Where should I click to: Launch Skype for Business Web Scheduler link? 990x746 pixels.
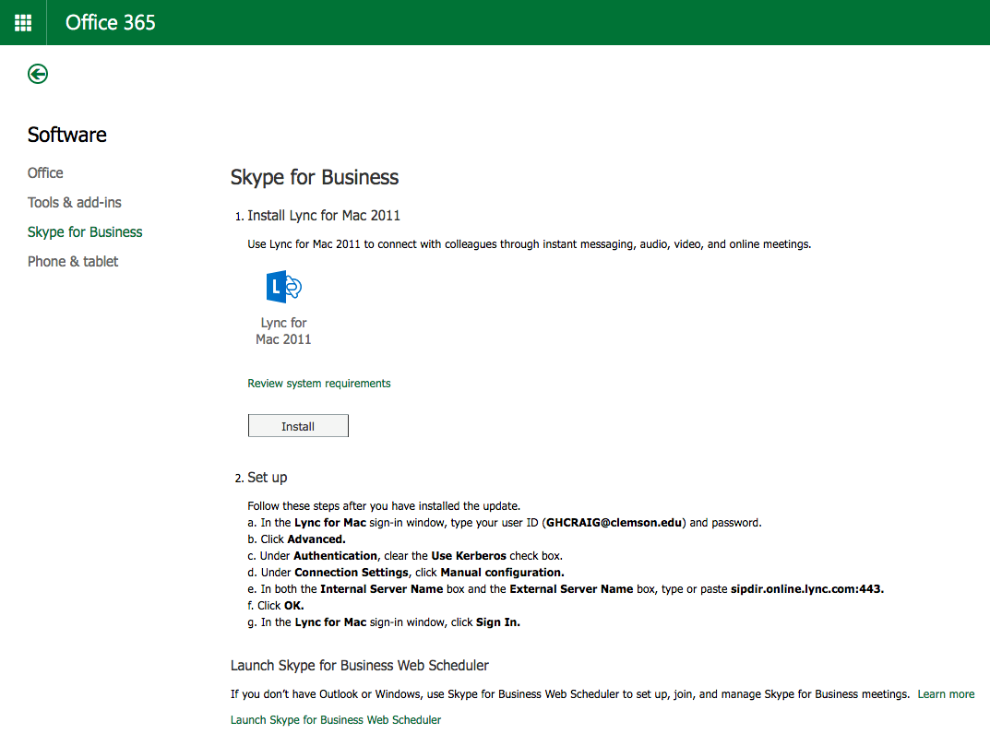pyautogui.click(x=336, y=720)
